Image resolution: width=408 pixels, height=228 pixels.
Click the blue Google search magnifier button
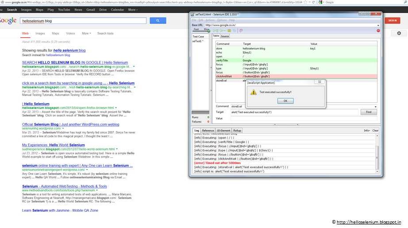[158, 20]
